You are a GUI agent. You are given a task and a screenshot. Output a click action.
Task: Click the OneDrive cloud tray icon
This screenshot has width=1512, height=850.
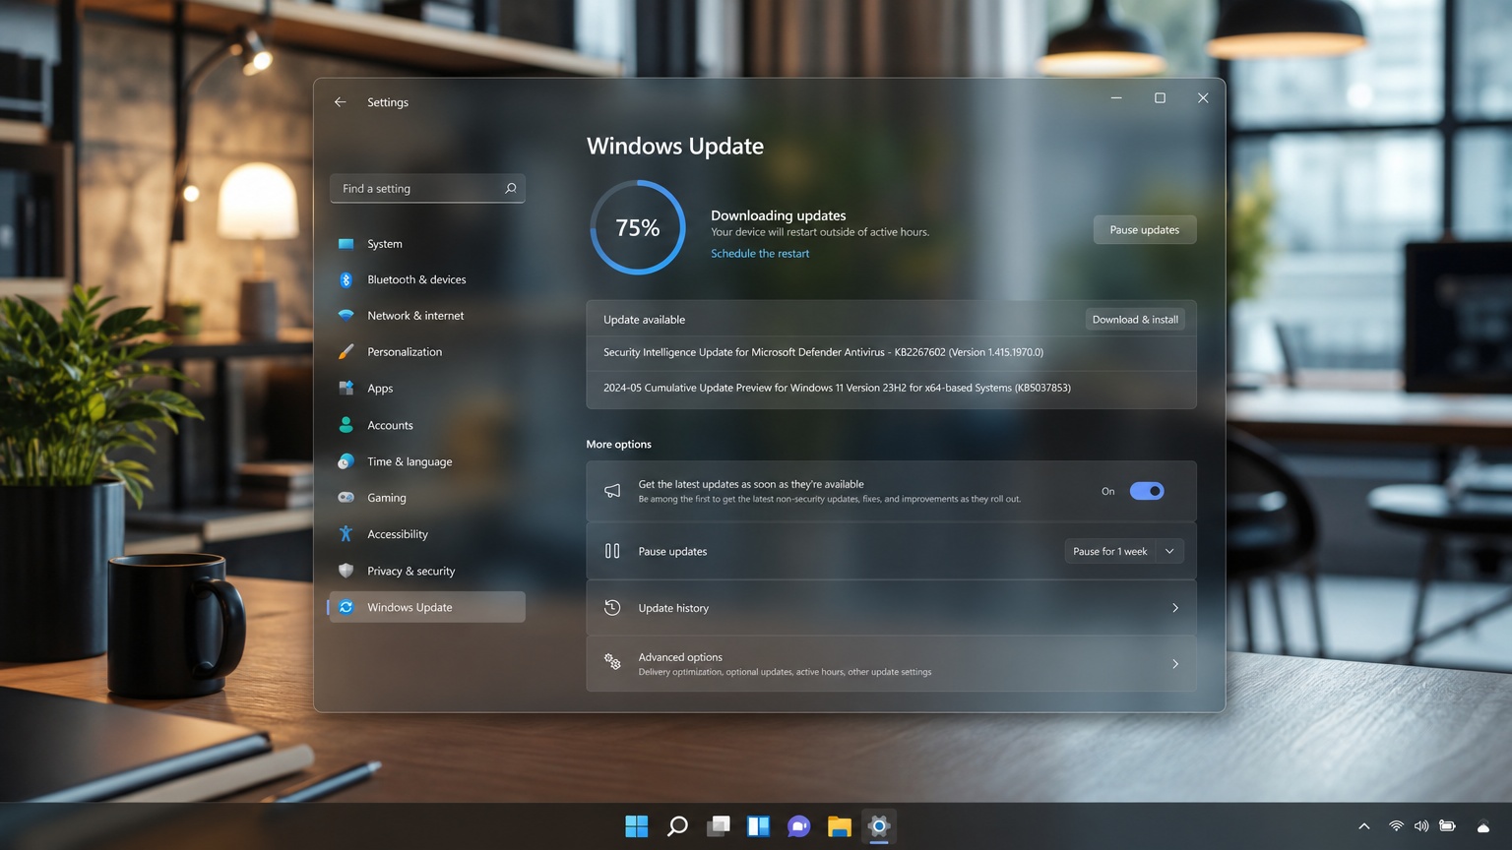[1483, 827]
